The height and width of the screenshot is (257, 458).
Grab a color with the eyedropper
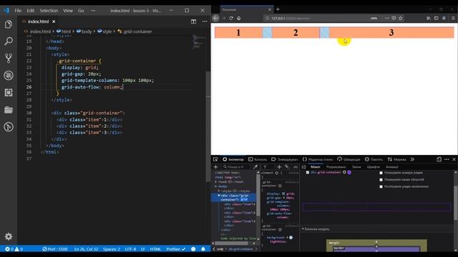(x=255, y=166)
